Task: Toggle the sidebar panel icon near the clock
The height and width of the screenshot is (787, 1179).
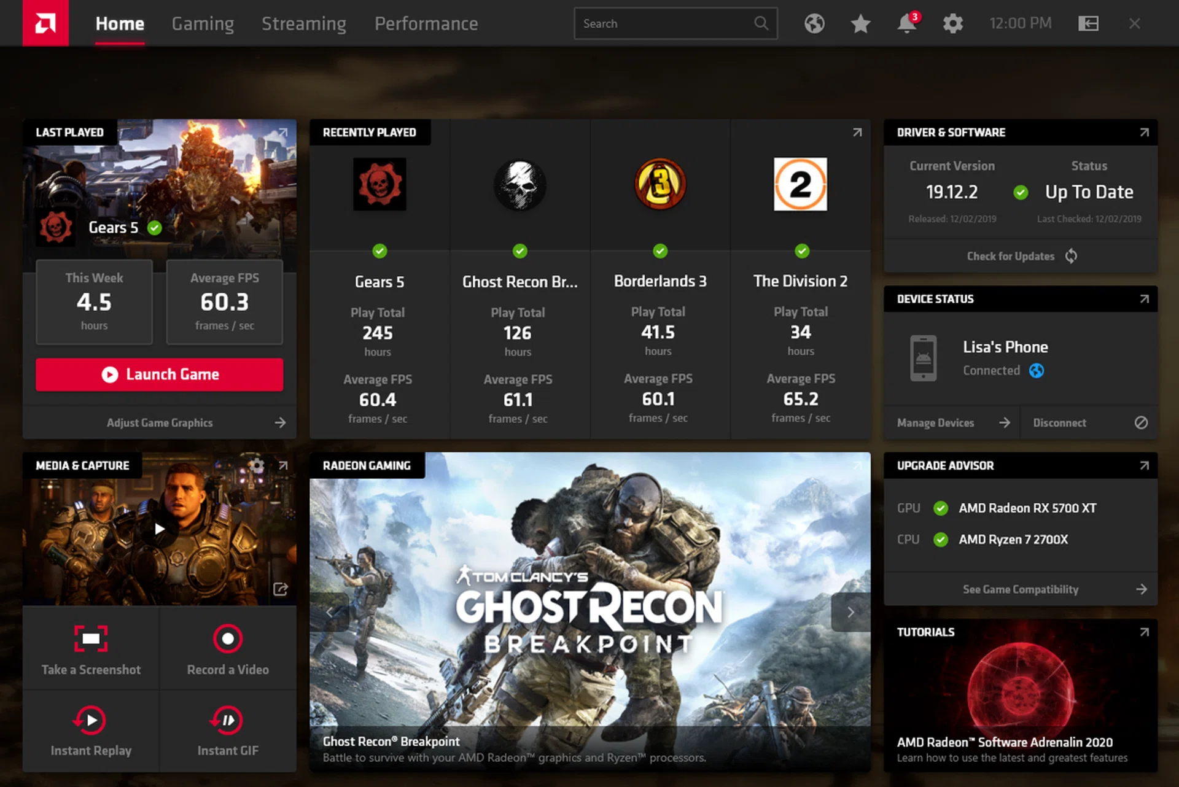Action: [x=1088, y=24]
